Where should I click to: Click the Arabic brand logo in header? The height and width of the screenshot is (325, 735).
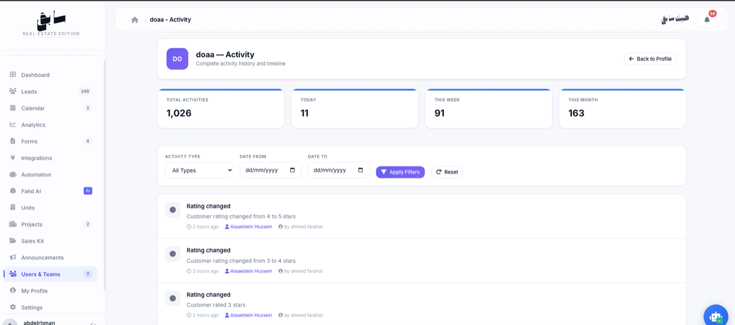coord(675,20)
